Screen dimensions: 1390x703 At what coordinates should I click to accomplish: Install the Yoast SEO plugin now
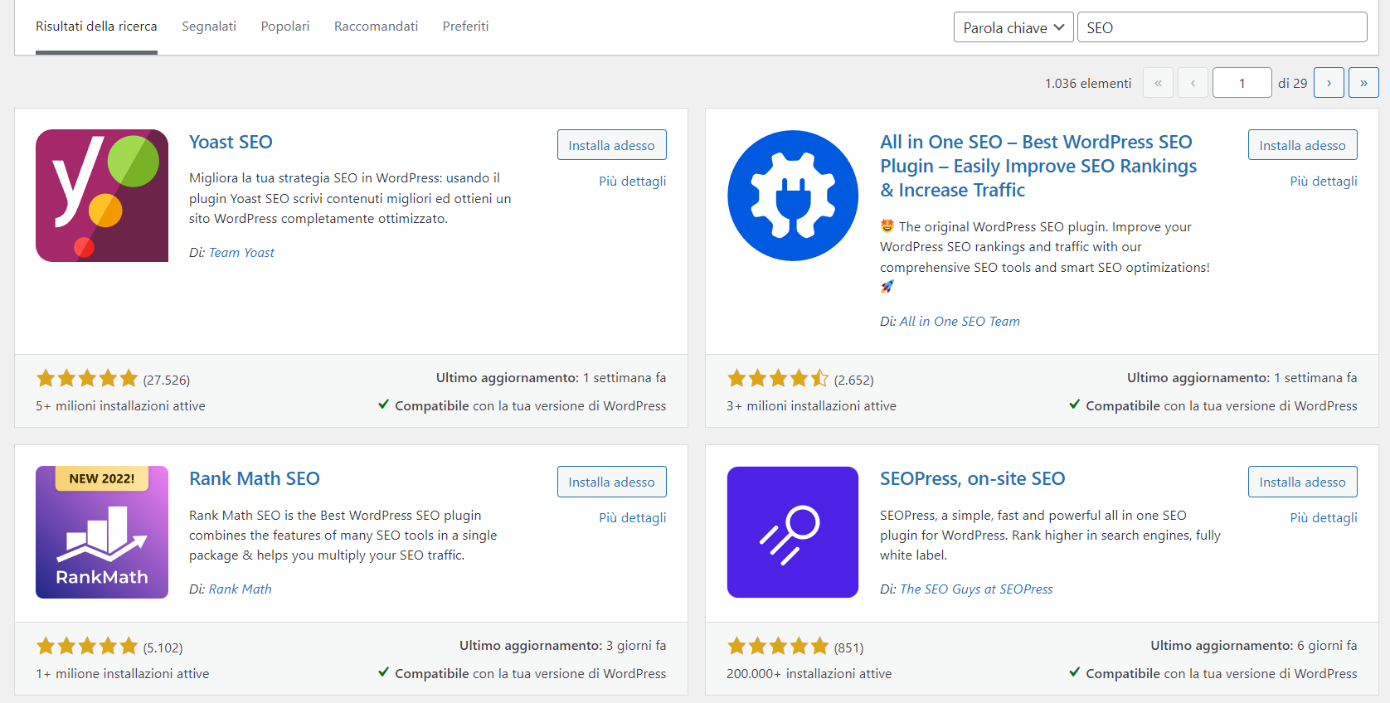(611, 145)
